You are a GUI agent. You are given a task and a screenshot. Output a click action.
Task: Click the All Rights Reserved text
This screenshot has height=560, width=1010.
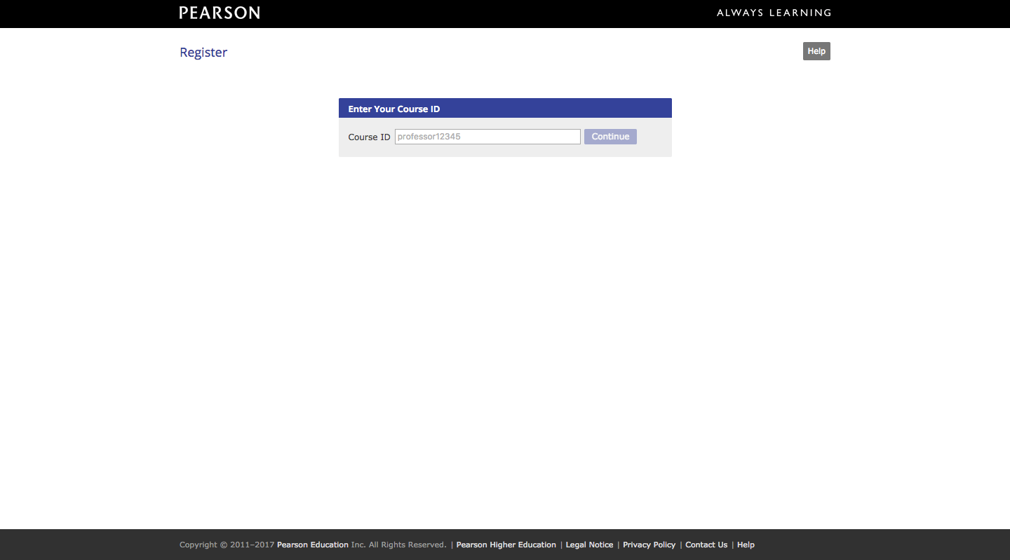coord(408,545)
